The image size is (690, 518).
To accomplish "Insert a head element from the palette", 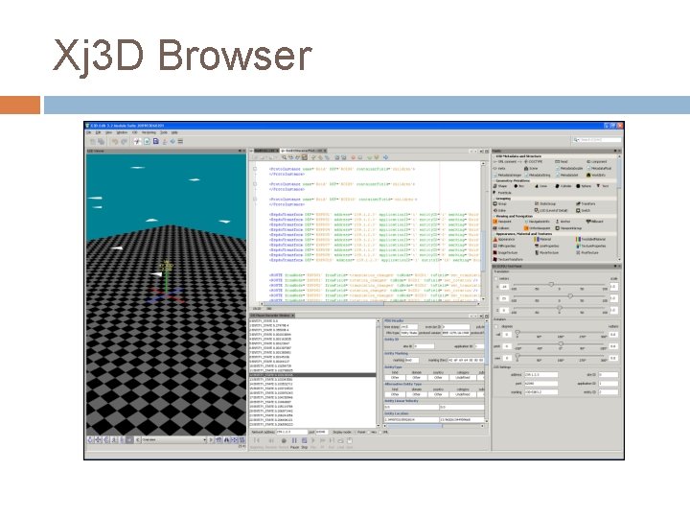I will click(x=562, y=162).
